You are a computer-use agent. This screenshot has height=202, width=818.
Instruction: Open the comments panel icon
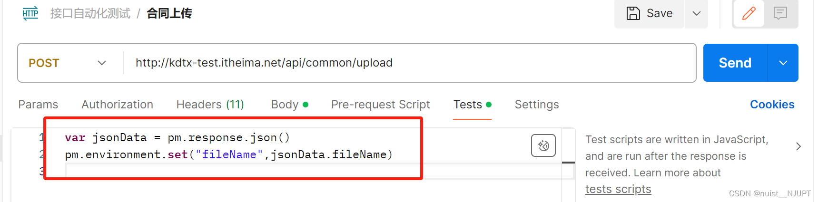point(780,13)
